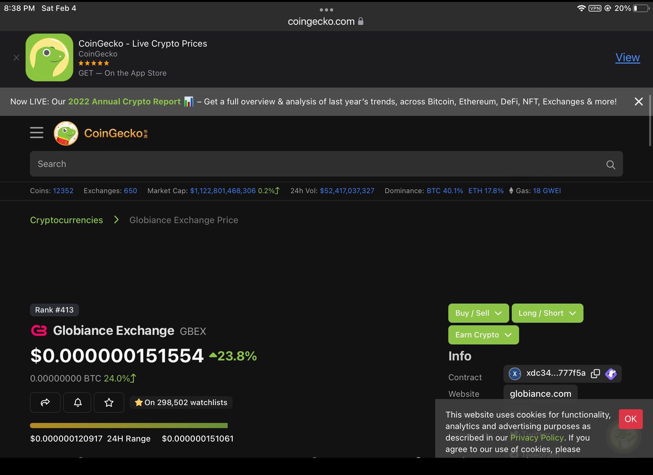Click the CoinGecko gecko logo
The image size is (653, 475).
pos(66,133)
